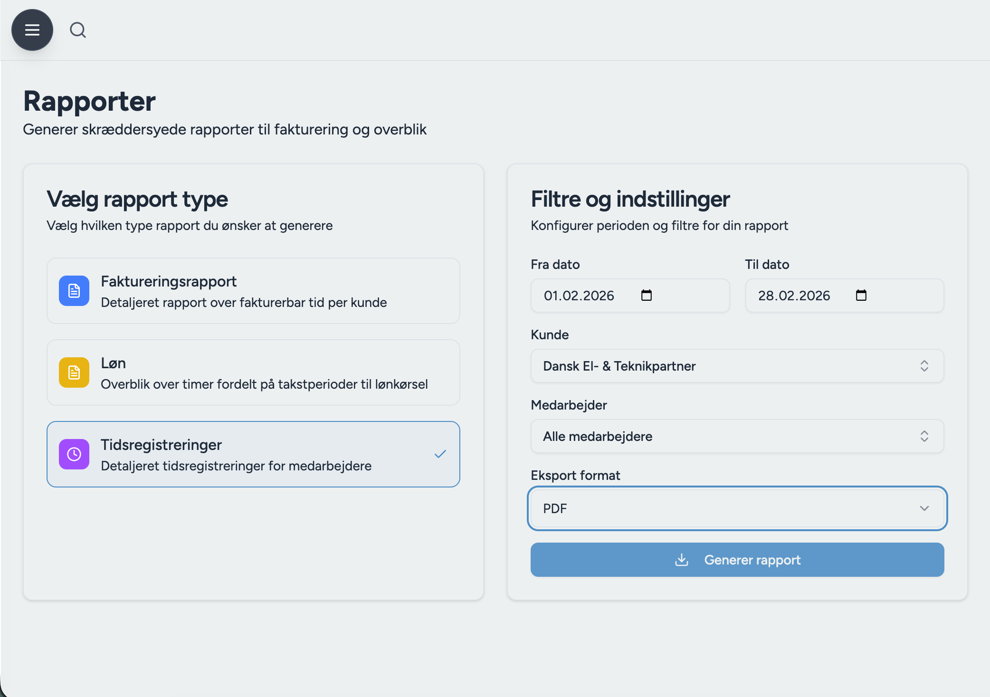Open the hamburger navigation menu

(x=32, y=30)
